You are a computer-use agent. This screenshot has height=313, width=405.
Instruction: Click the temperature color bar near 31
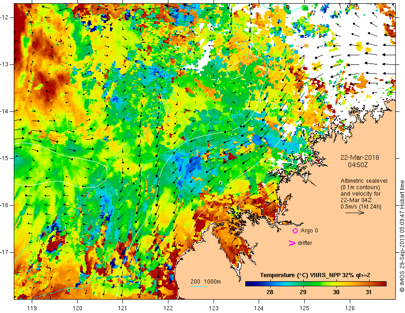(x=369, y=284)
